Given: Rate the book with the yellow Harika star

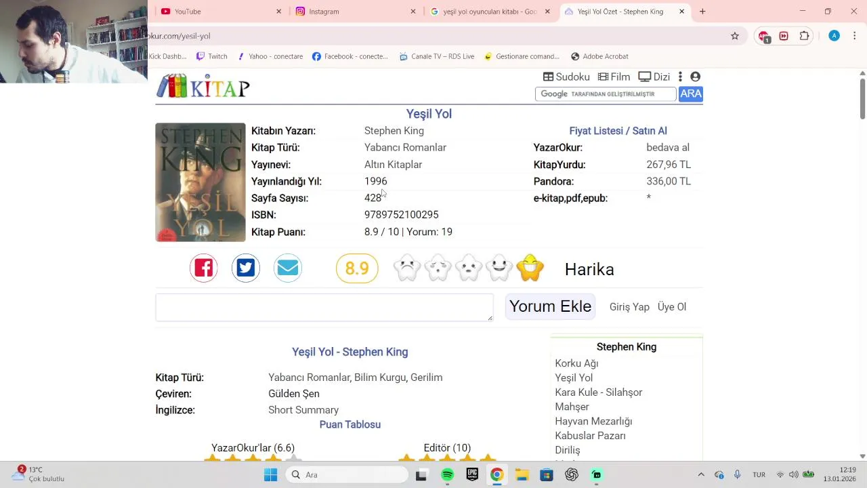Looking at the screenshot, I should pyautogui.click(x=530, y=268).
